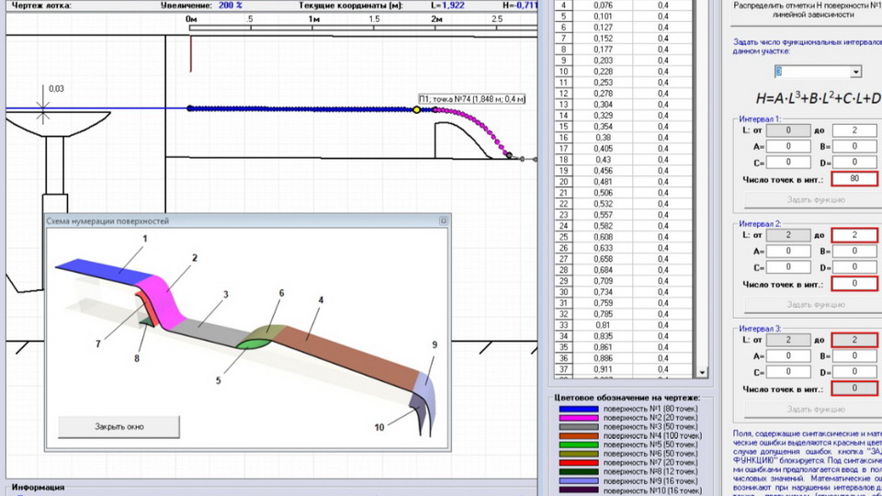Close the surface numbering scheme window via X icon
The width and height of the screenshot is (882, 496).
click(443, 221)
